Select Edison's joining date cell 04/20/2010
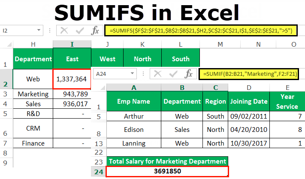The height and width of the screenshot is (179, 305). click(249, 129)
